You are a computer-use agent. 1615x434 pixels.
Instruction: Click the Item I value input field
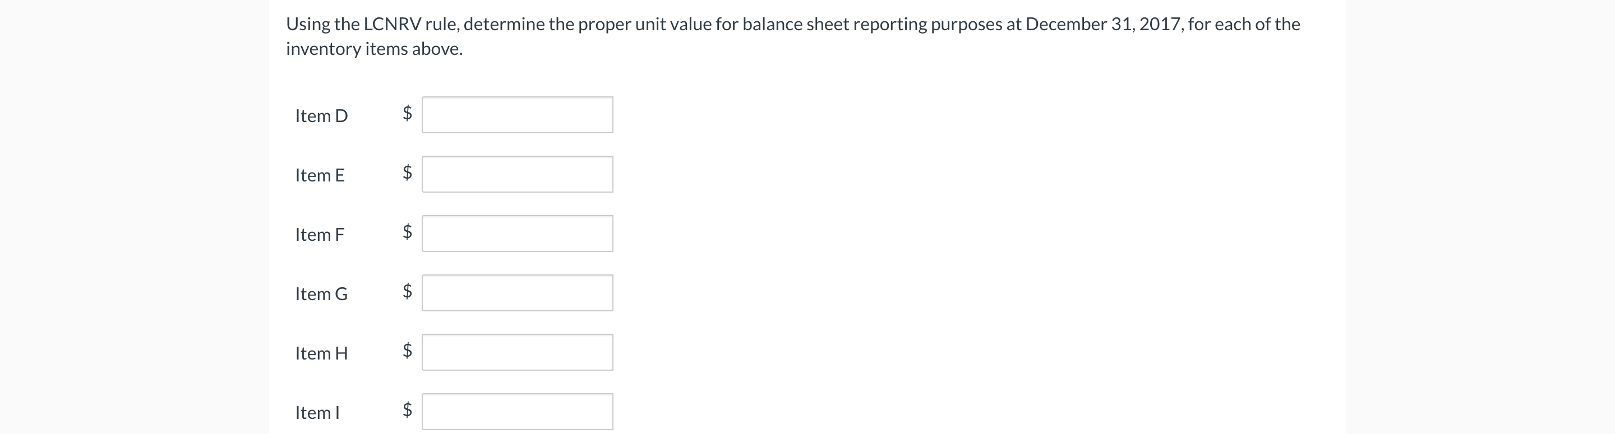click(x=518, y=412)
